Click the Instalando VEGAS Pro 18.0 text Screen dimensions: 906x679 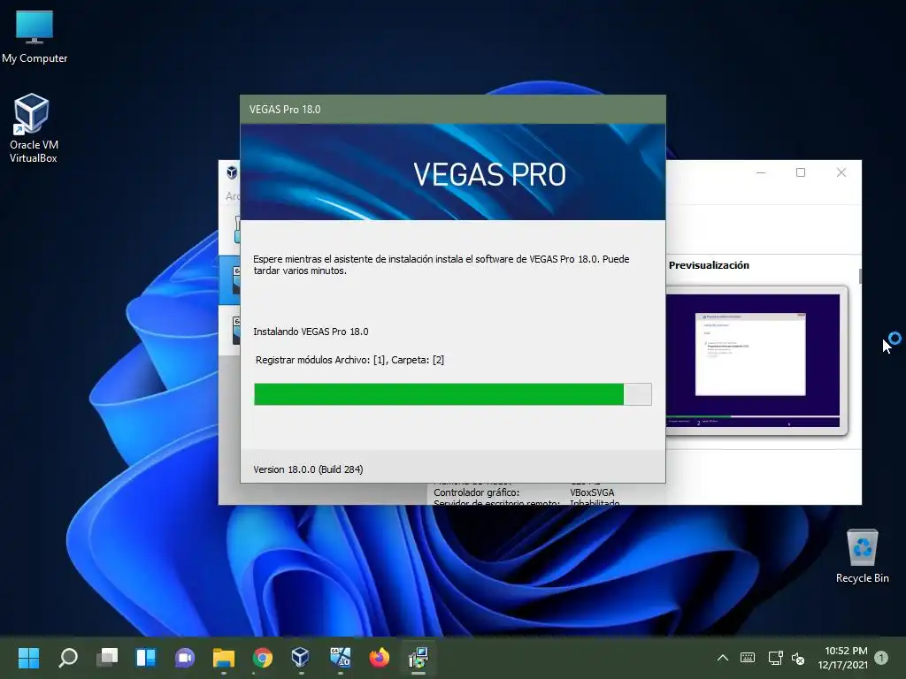click(311, 332)
